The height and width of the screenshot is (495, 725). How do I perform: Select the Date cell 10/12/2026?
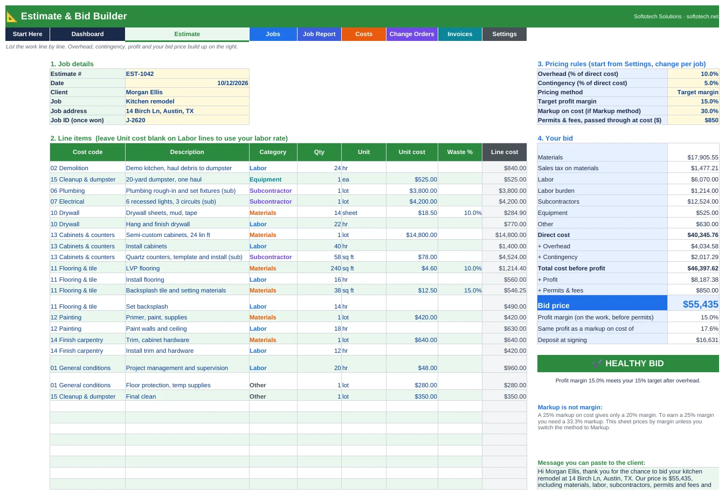click(x=187, y=83)
